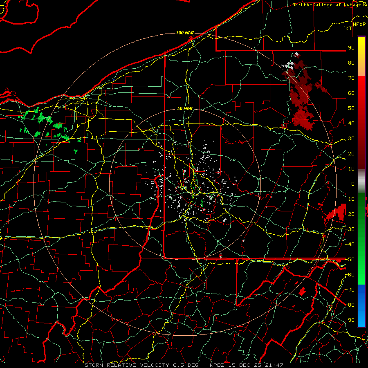
Task: Click the -40 value on velocity scale
Action: pos(350,245)
